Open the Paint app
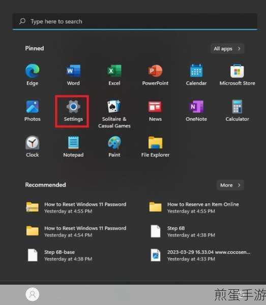The width and height of the screenshot is (266, 305). [114, 146]
